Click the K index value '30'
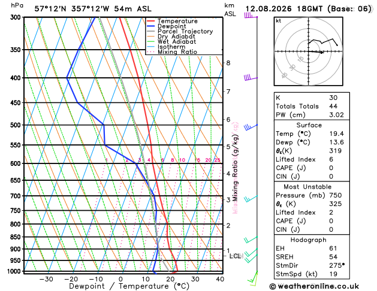 pyautogui.click(x=333, y=98)
